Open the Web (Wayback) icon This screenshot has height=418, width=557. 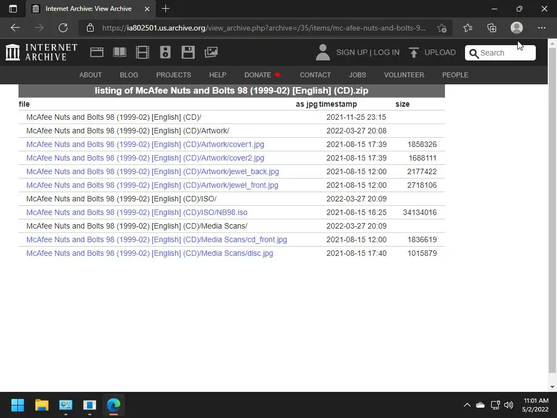click(x=97, y=52)
